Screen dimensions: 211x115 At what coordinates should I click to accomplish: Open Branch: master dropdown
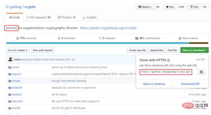(x=18, y=50)
